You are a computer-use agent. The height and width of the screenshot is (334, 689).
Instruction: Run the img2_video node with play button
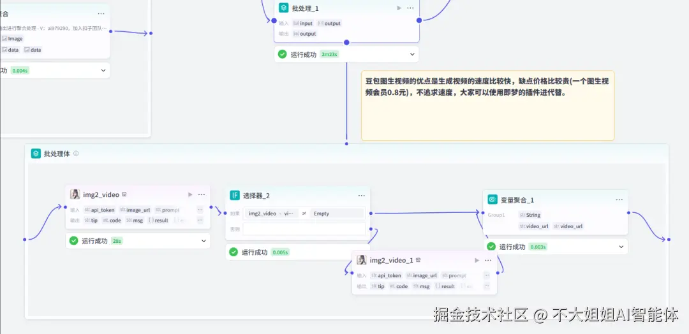(x=190, y=194)
